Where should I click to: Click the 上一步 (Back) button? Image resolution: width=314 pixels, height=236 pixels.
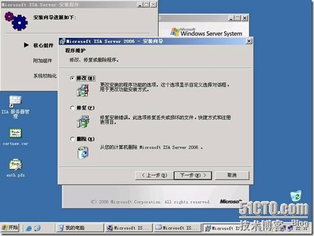(x=154, y=175)
